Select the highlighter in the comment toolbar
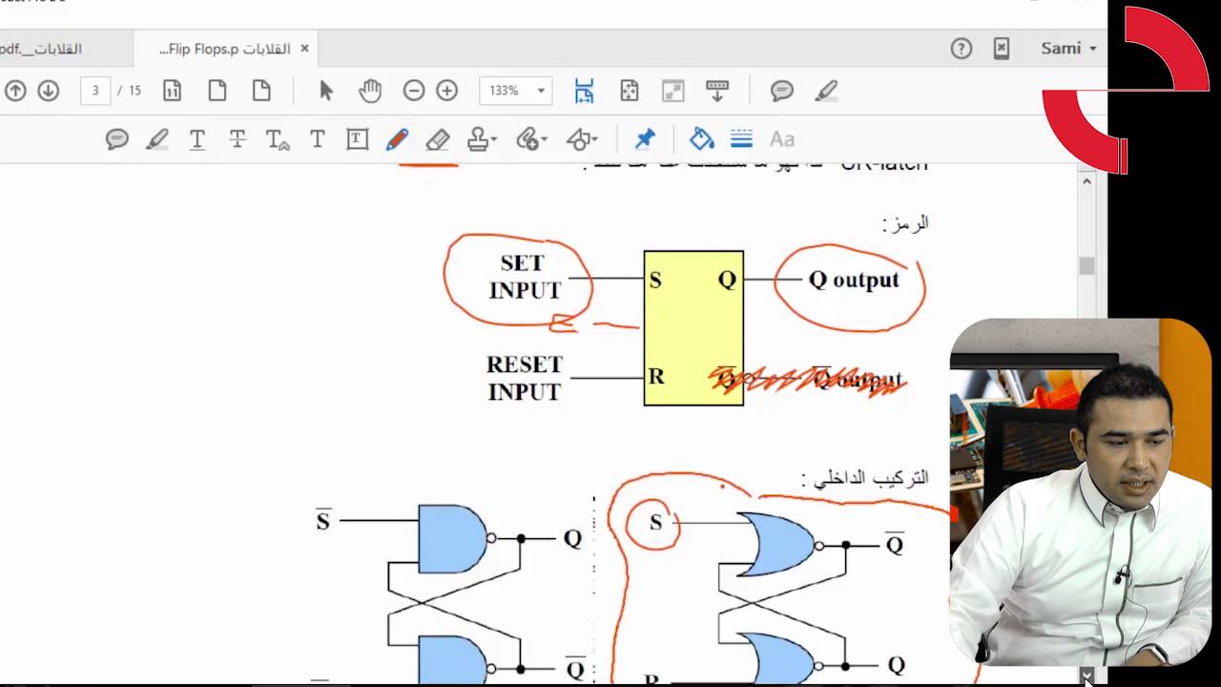1221x687 pixels. coord(157,139)
